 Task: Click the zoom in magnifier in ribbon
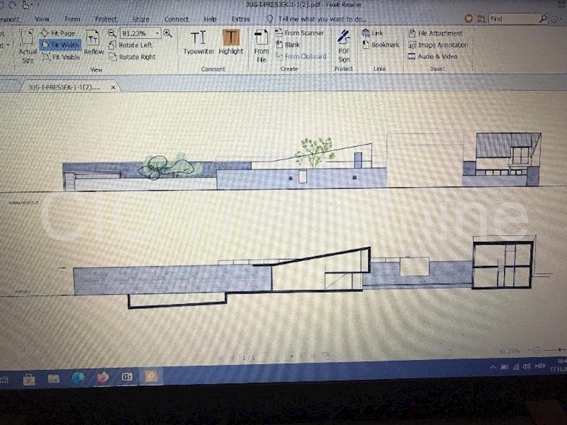tap(167, 33)
